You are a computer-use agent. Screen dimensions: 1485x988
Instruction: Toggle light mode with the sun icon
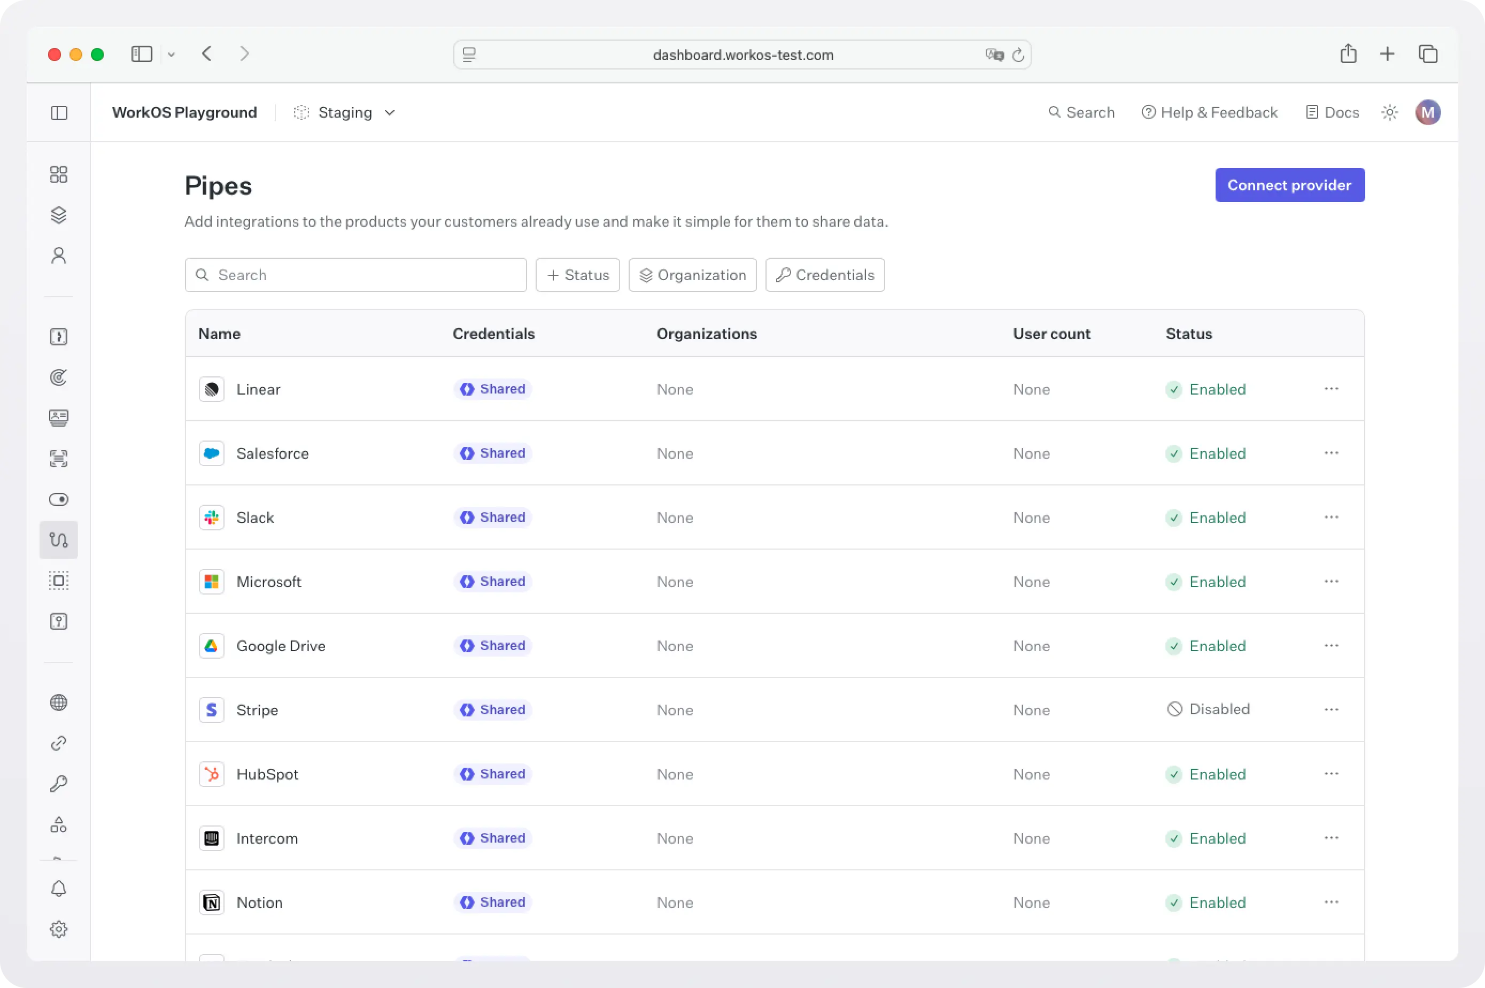(x=1389, y=112)
